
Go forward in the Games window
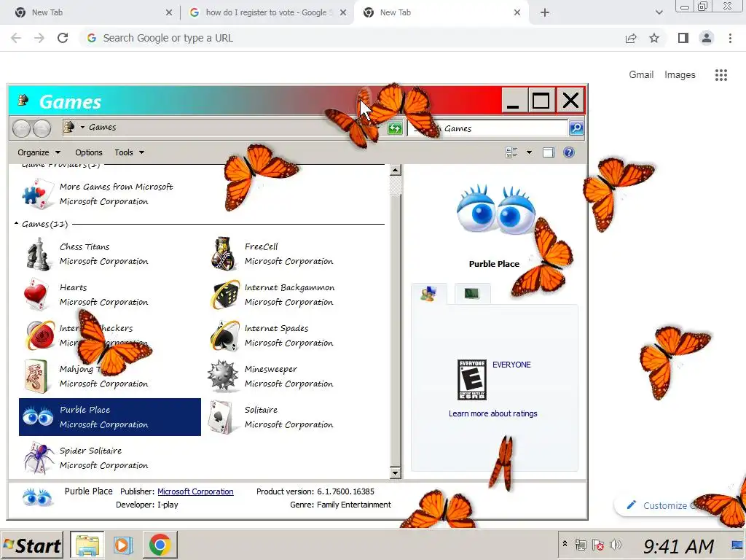click(42, 128)
